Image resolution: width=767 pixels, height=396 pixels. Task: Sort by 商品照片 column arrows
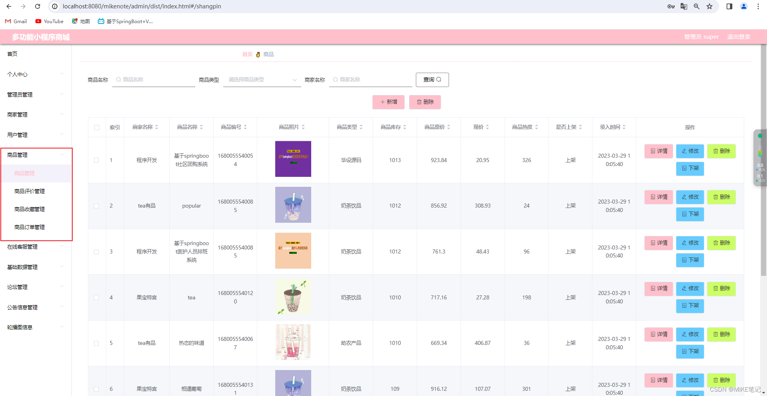point(303,127)
